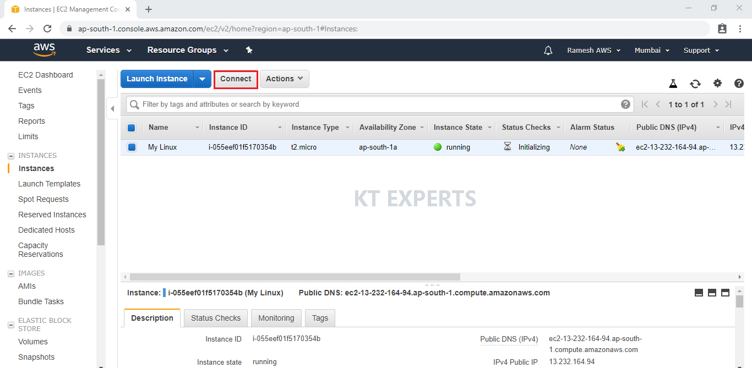Image resolution: width=752 pixels, height=368 pixels.
Task: Sort by the Instance State column
Action: (458, 127)
